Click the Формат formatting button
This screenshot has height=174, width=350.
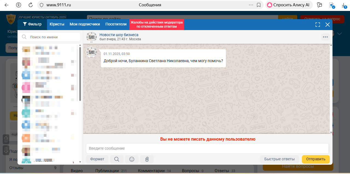tap(97, 159)
